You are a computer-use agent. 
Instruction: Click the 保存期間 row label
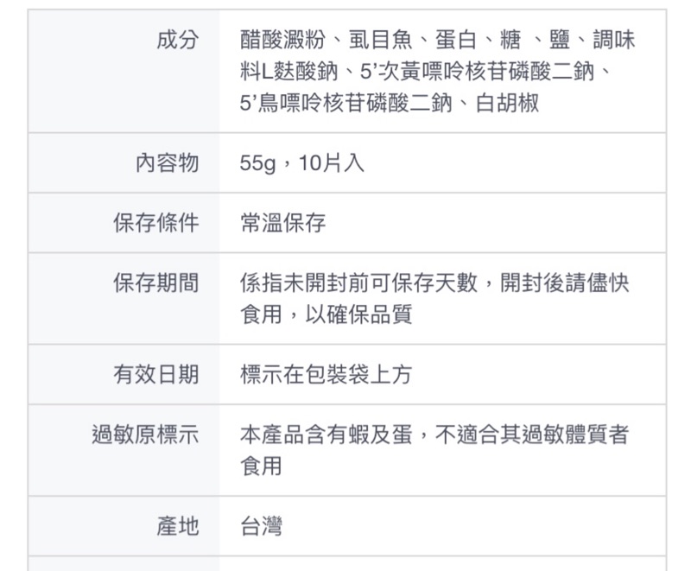tap(155, 283)
